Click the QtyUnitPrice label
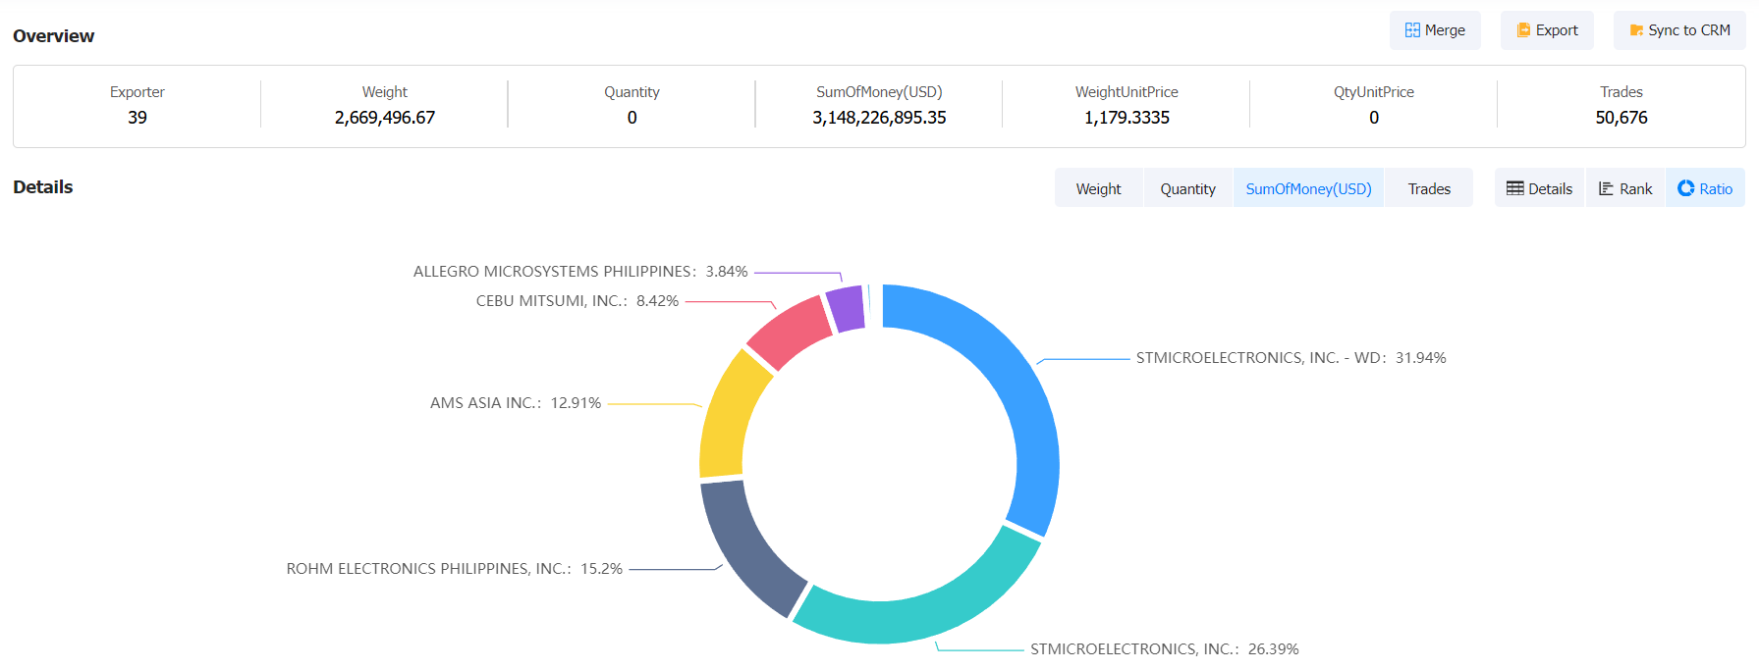The width and height of the screenshot is (1759, 670). pyautogui.click(x=1374, y=92)
